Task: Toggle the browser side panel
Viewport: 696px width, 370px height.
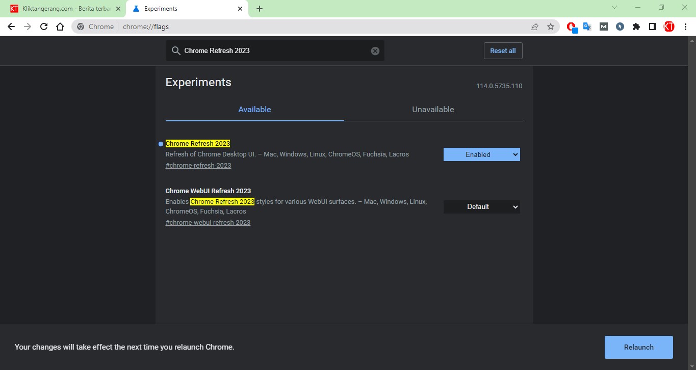Action: [653, 27]
